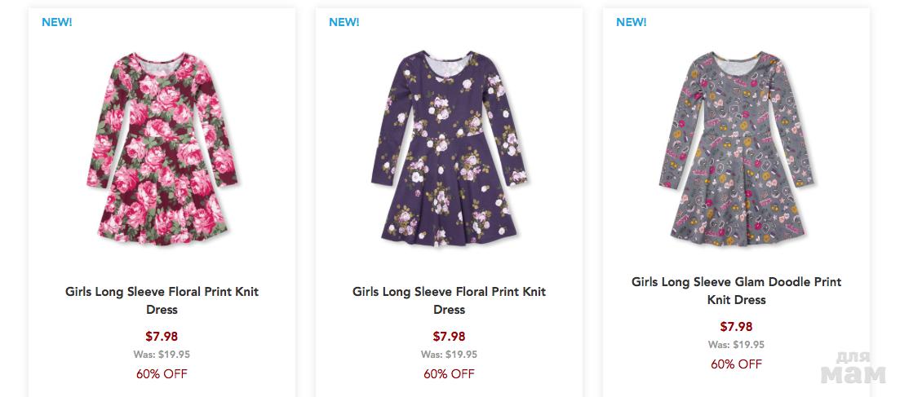Click the pink rose dress's Floral Print title

click(162, 300)
